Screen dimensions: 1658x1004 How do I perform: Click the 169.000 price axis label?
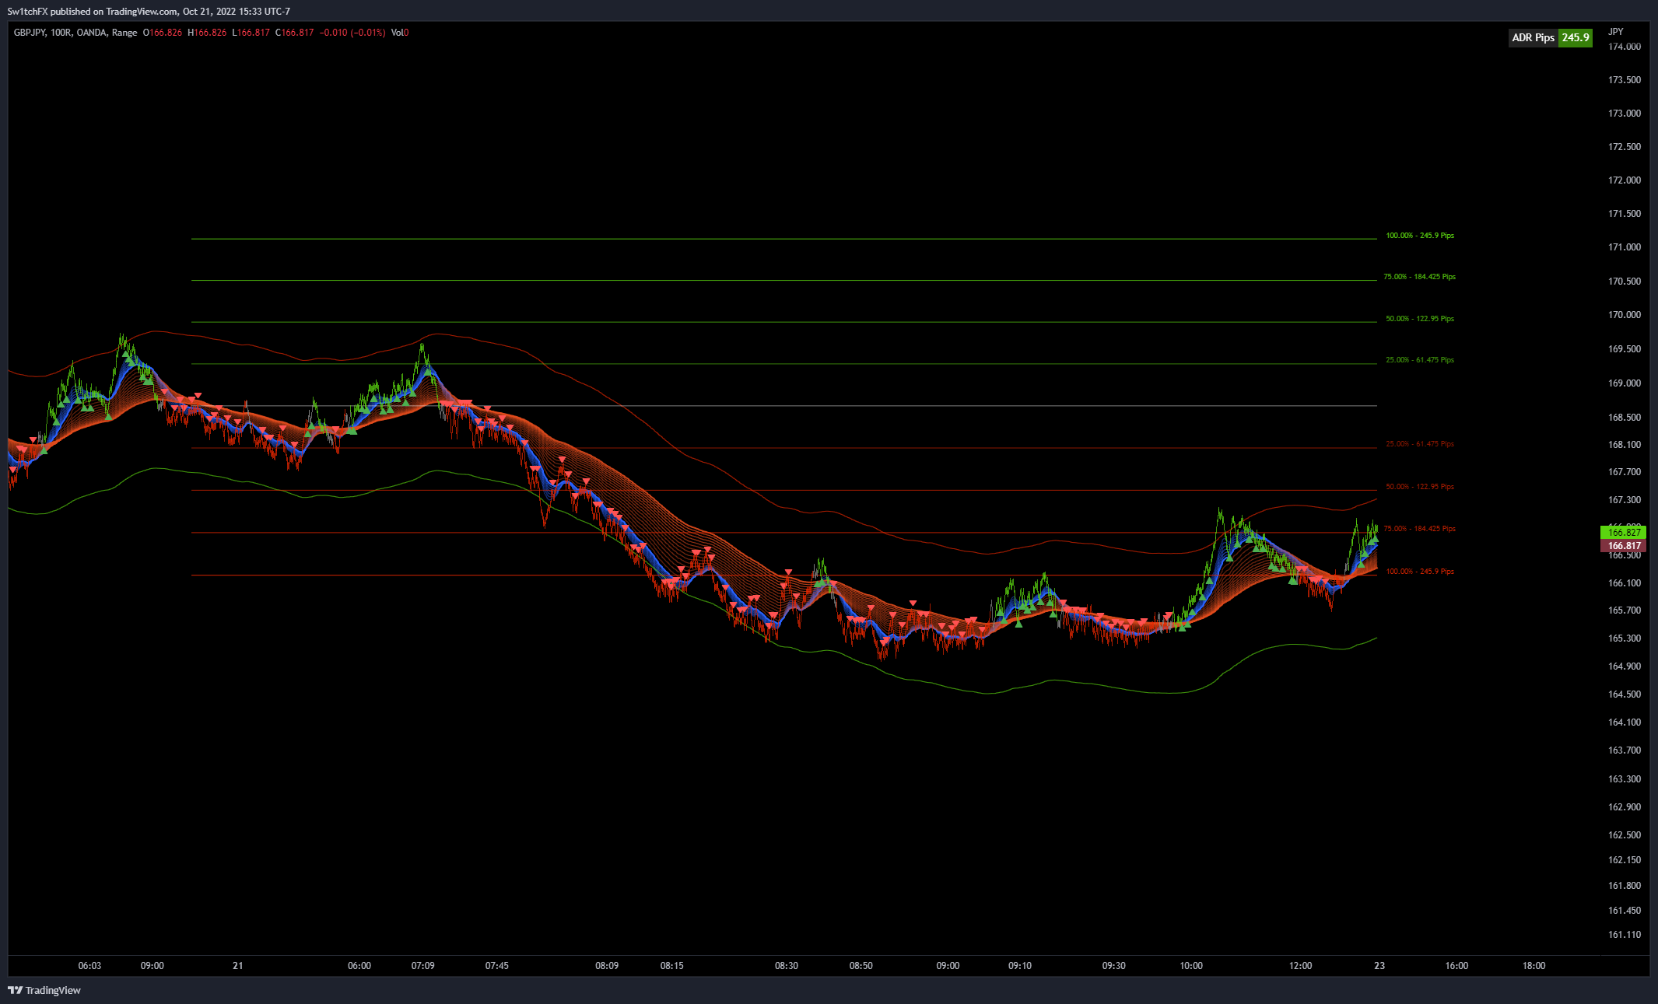(x=1625, y=383)
